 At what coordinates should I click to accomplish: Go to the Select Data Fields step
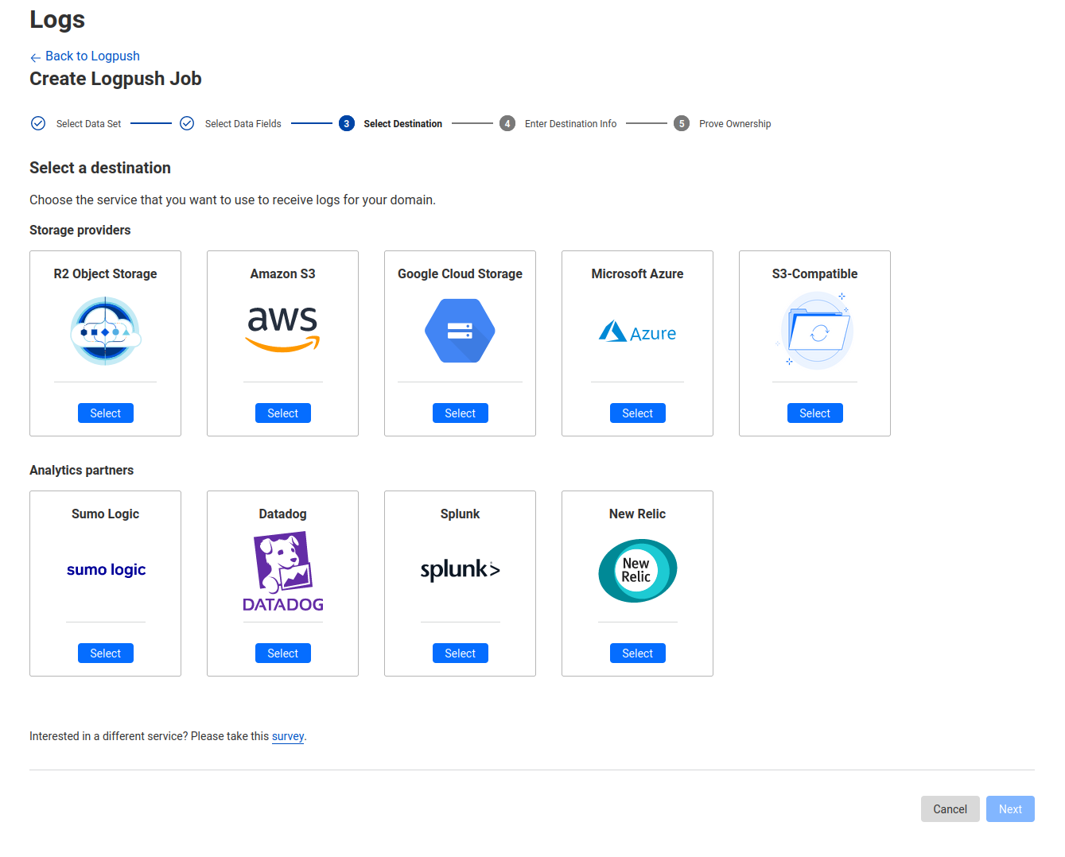[x=243, y=124]
